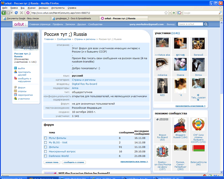Click the Firefox forward arrow button
The height and width of the screenshot is (179, 224).
tap(8, 13)
